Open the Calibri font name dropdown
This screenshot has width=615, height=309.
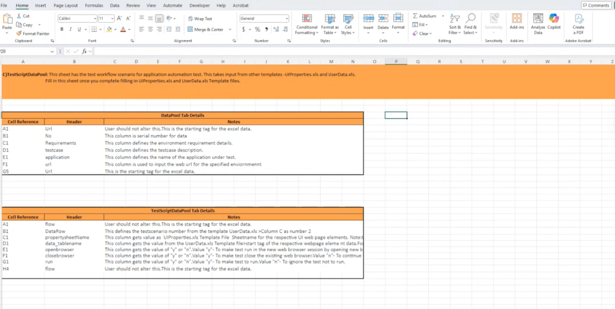tap(94, 19)
